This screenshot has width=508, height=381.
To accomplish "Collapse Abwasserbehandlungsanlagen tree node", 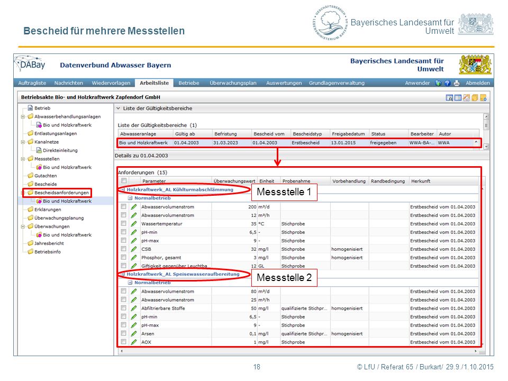I will (x=23, y=116).
